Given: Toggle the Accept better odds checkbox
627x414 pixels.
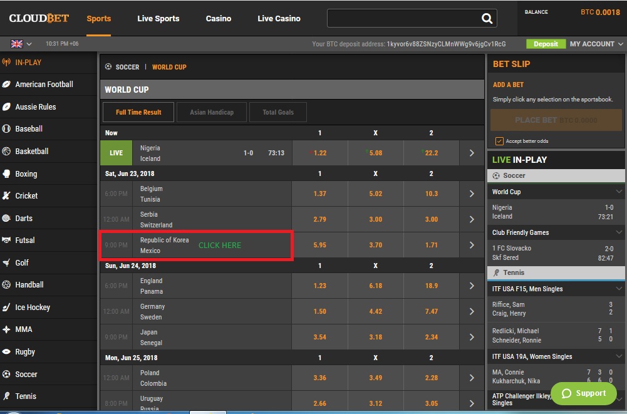Looking at the screenshot, I should tap(499, 141).
